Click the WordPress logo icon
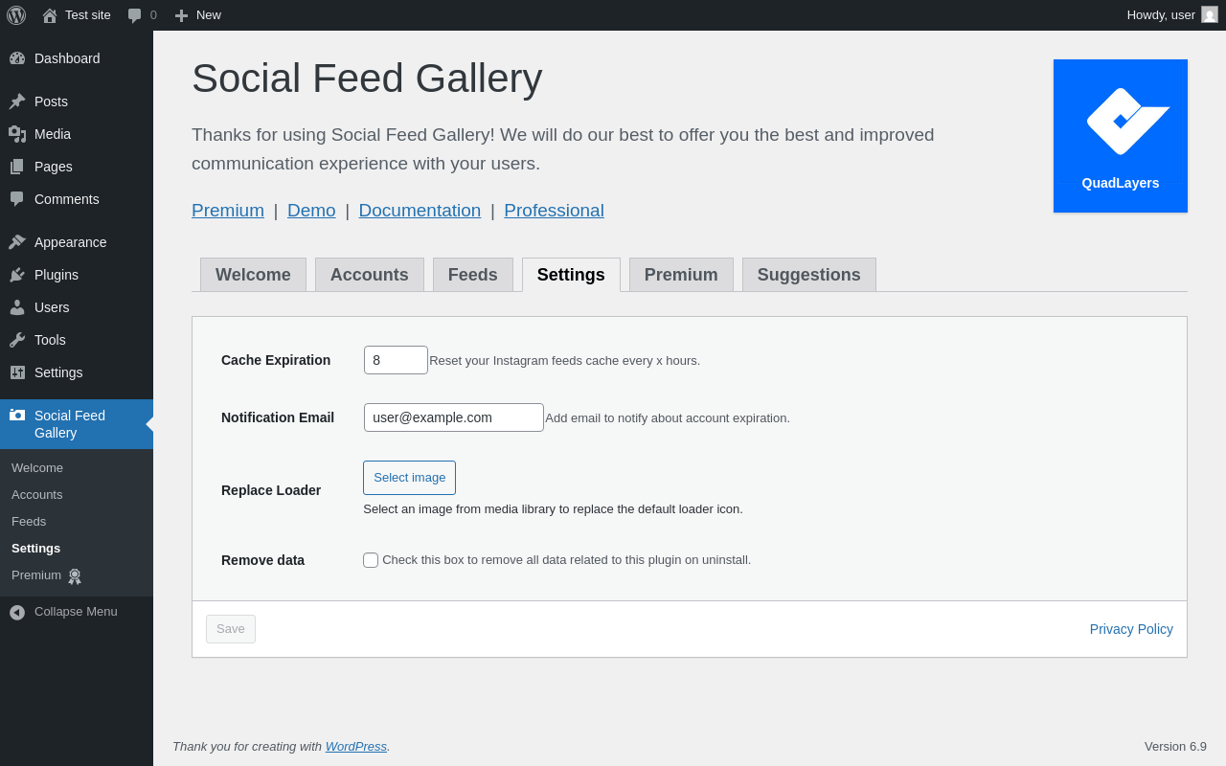 tap(16, 15)
